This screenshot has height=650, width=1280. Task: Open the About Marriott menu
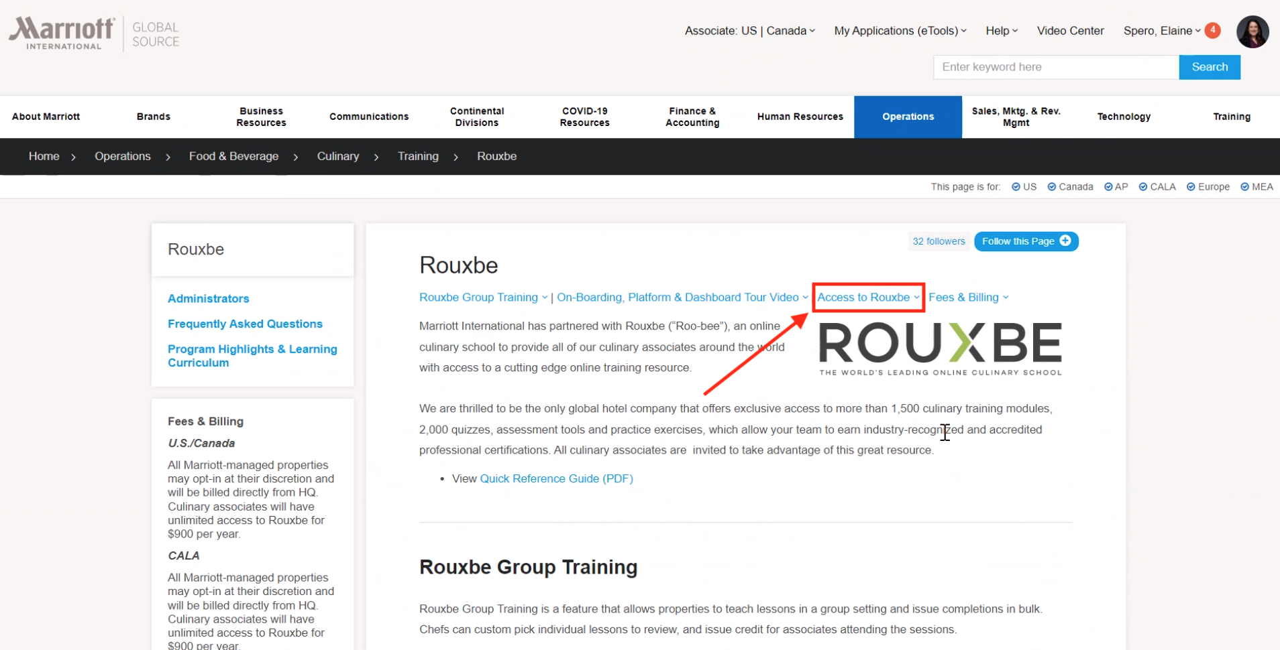[46, 117]
